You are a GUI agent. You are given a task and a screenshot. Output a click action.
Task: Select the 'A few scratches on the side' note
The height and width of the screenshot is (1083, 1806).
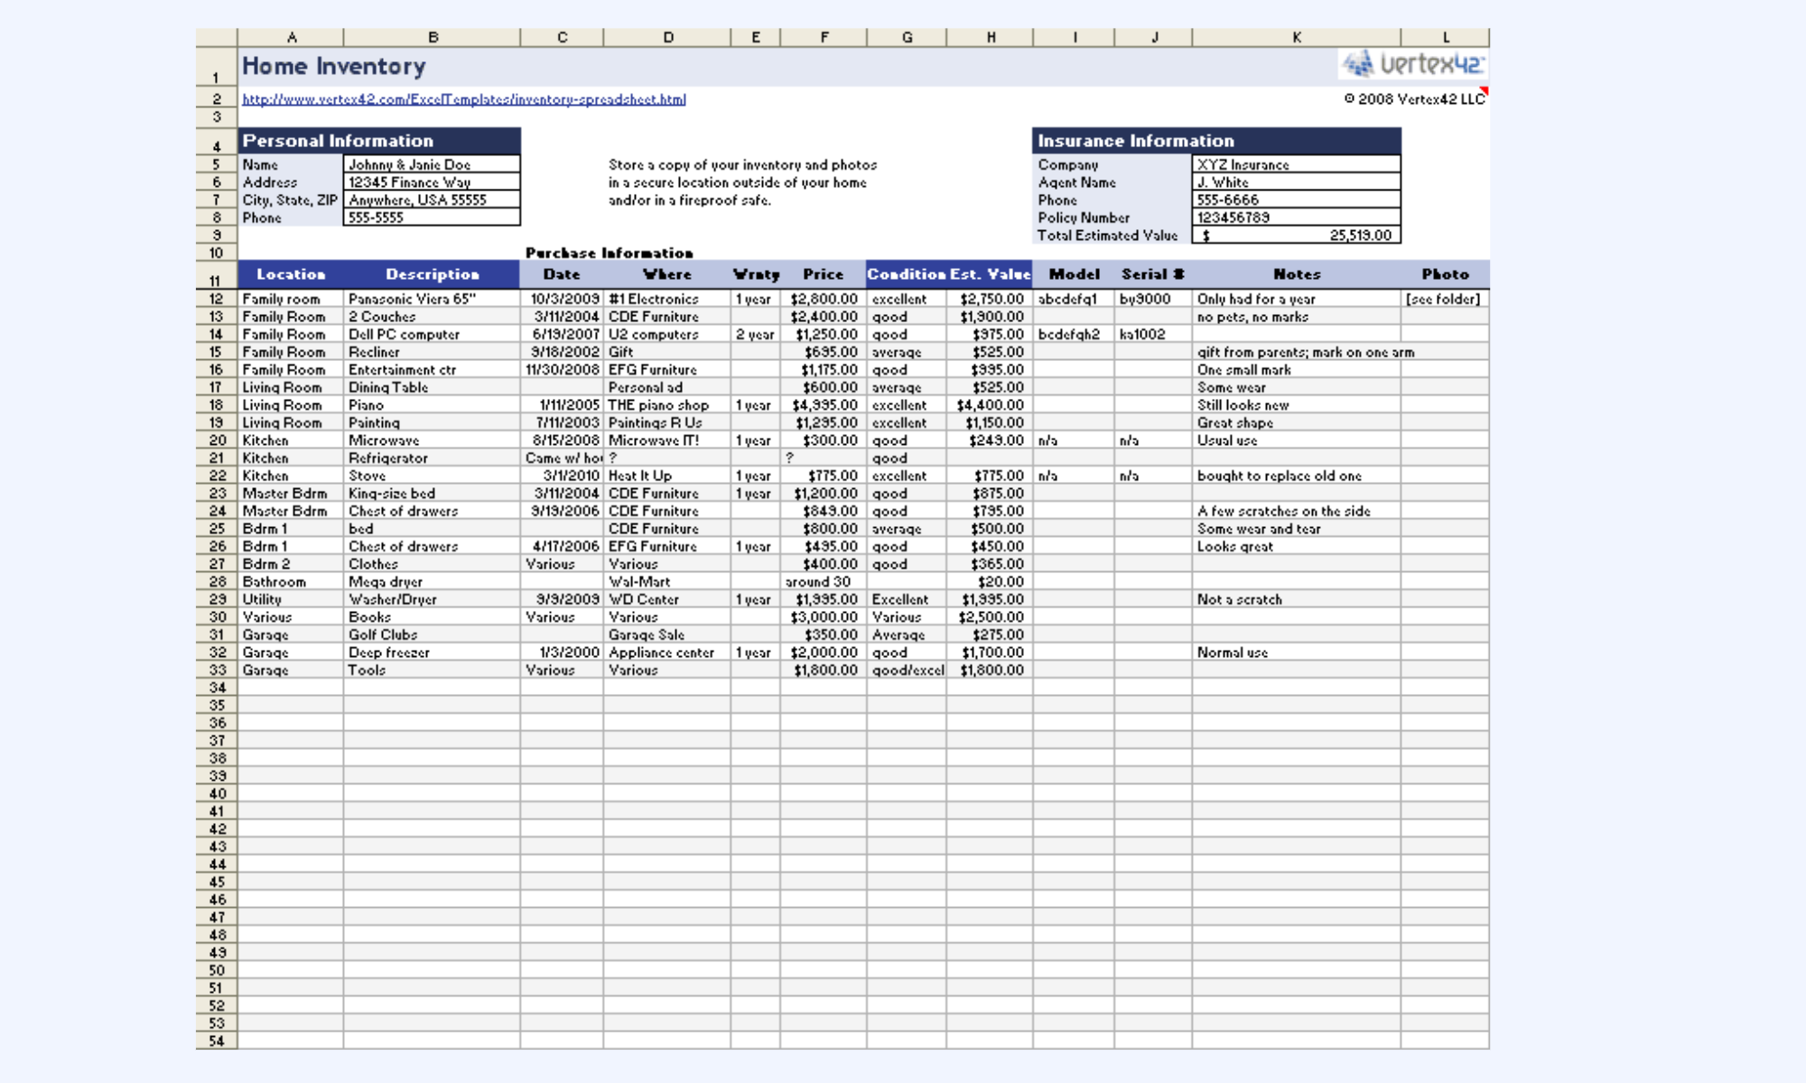pos(1296,511)
